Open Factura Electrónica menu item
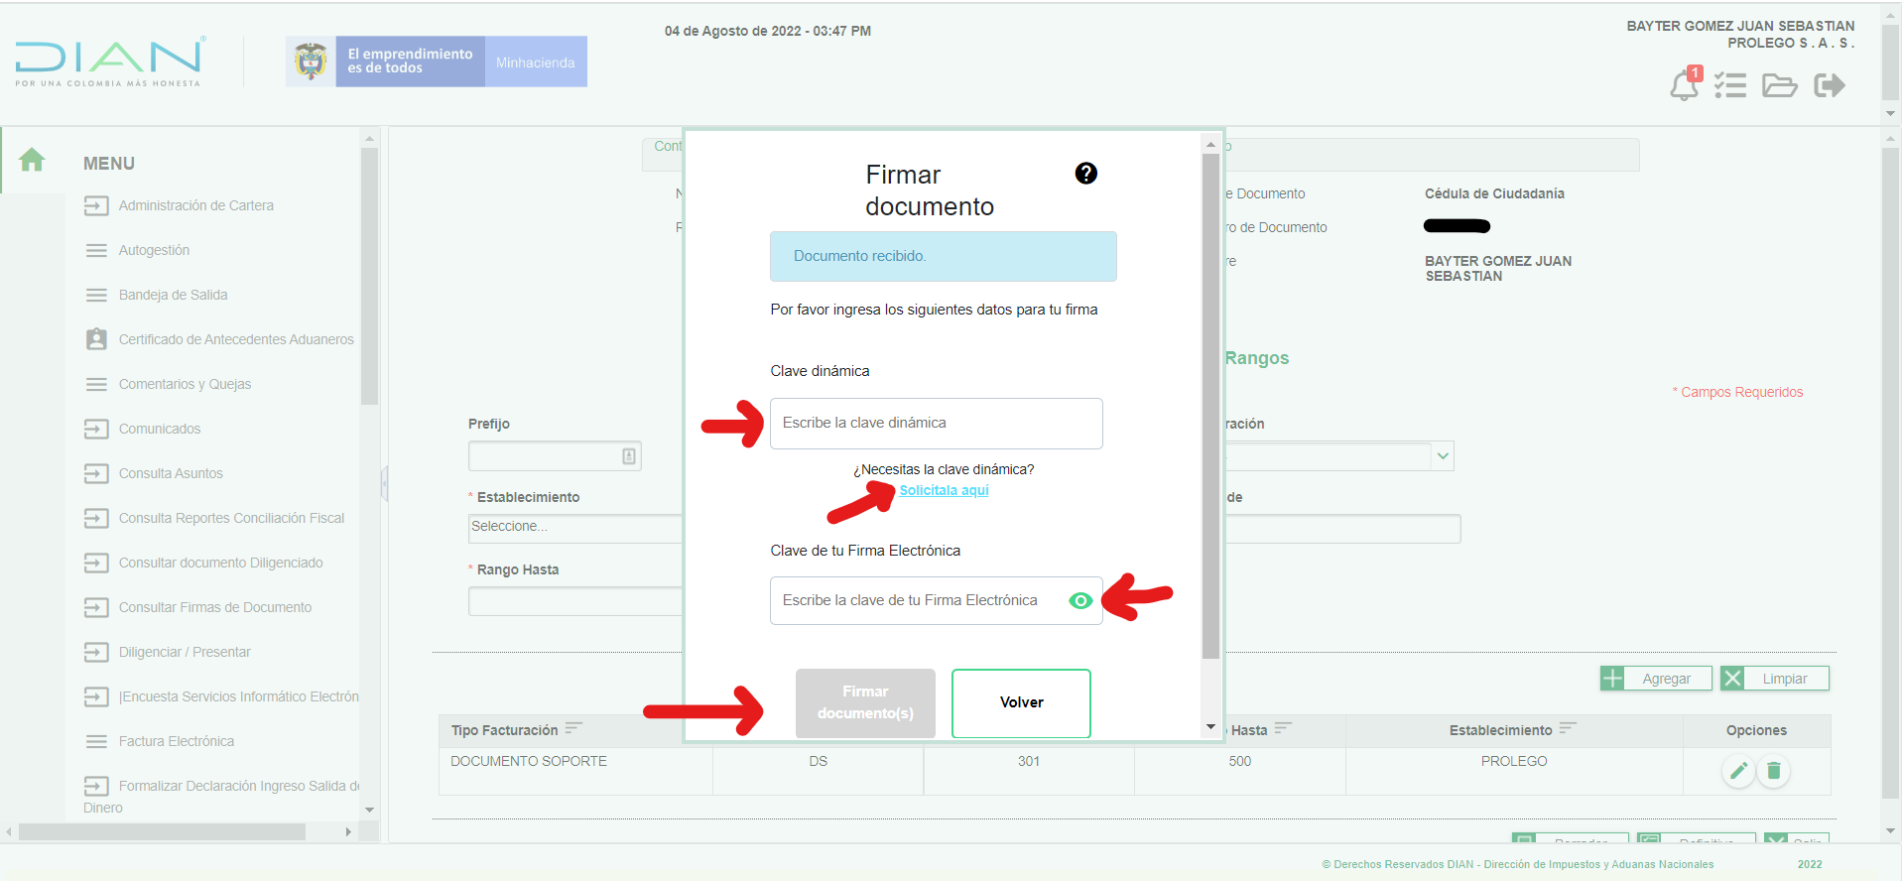 (177, 741)
